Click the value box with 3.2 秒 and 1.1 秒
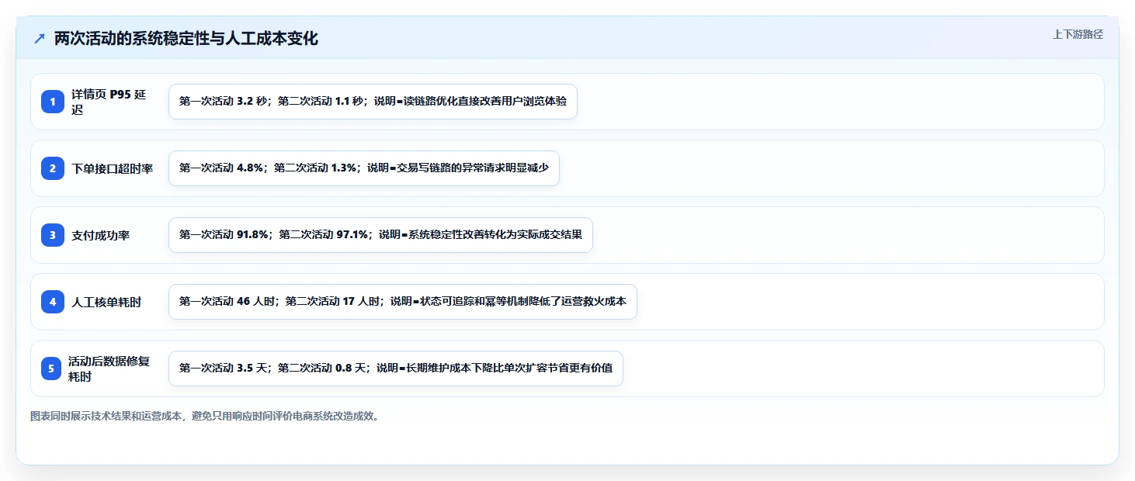This screenshot has height=481, width=1135. [373, 102]
